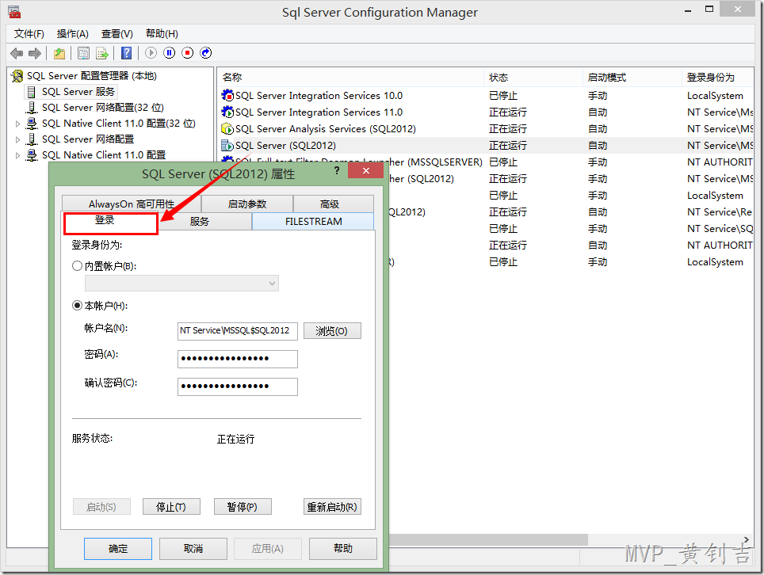Click the 名称 column header
This screenshot has width=764, height=575.
pos(351,77)
